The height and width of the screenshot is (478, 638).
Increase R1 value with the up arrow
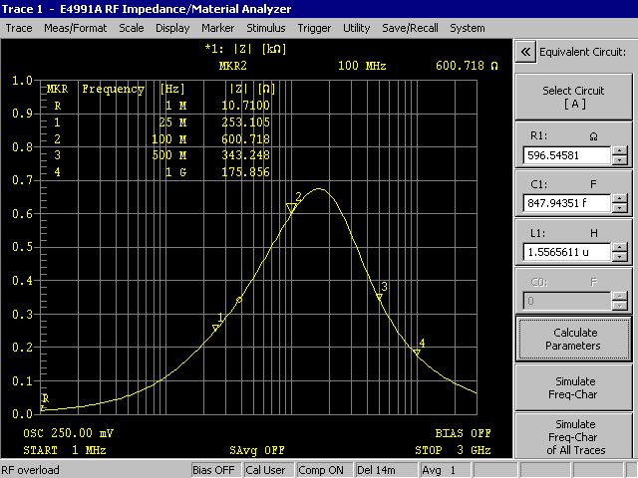(x=620, y=151)
